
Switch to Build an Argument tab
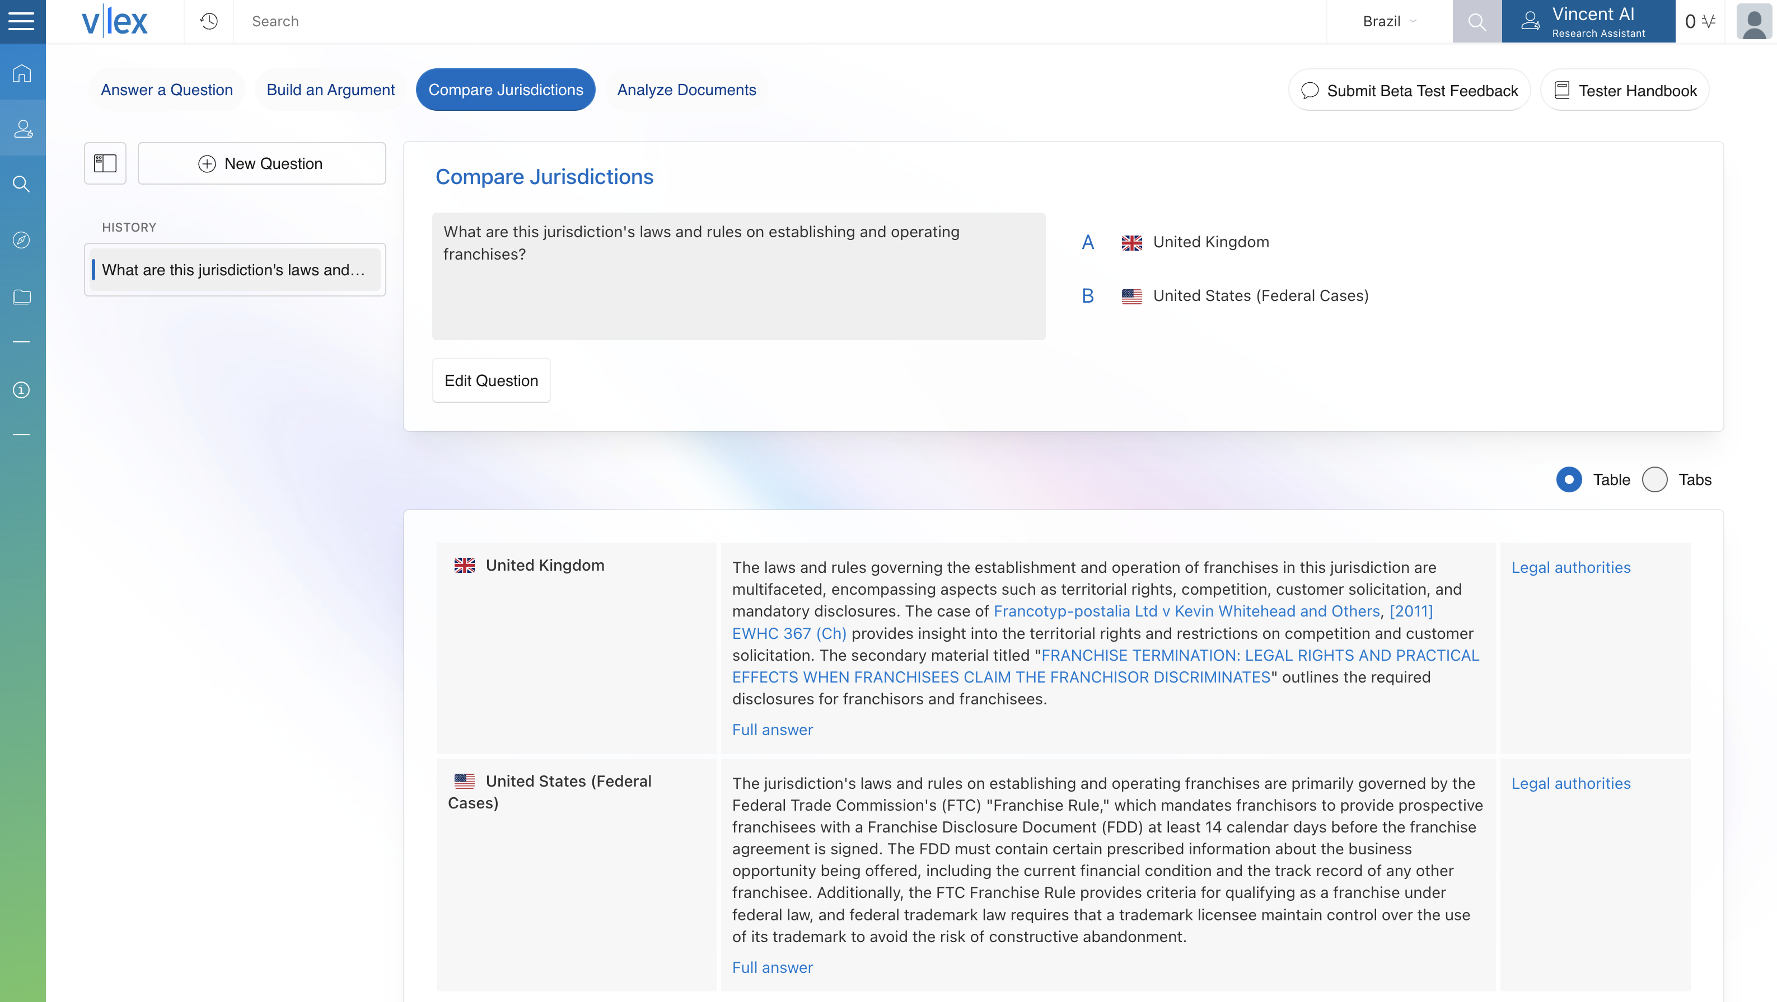(x=330, y=90)
